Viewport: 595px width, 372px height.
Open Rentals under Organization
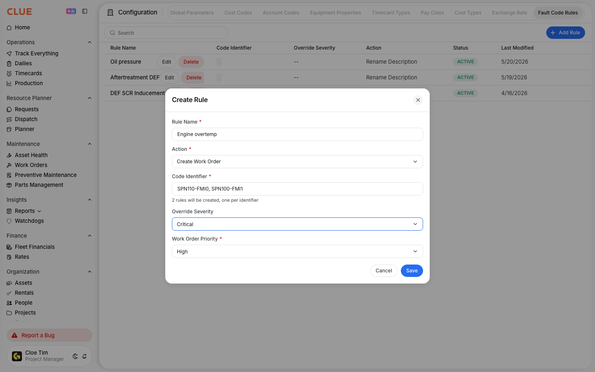[24, 293]
